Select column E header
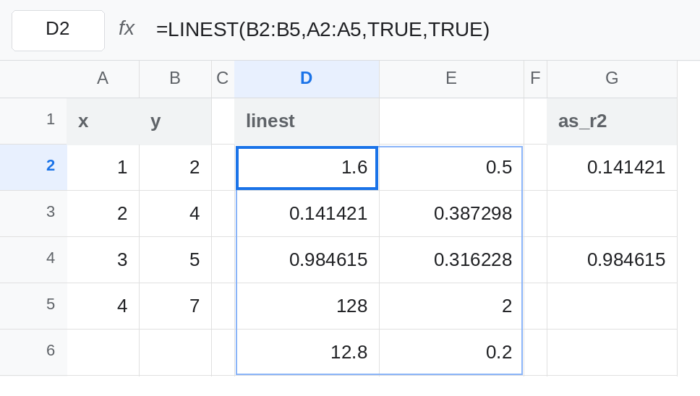Screen dimensions: 700x396 point(451,79)
